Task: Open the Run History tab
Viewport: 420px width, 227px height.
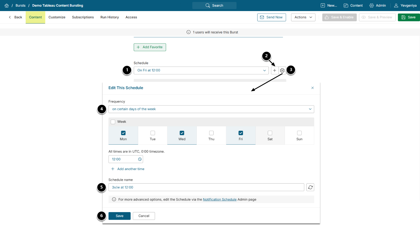Action: click(x=110, y=17)
